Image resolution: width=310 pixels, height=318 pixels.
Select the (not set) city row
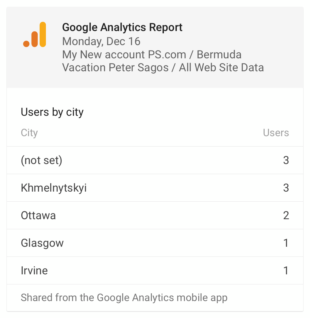[x=155, y=160]
